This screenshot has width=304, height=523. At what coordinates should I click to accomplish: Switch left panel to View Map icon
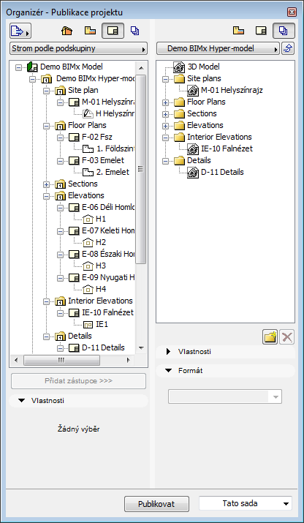coord(90,31)
